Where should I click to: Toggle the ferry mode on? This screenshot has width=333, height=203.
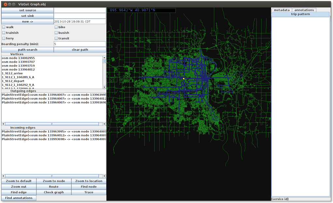pos(3,38)
